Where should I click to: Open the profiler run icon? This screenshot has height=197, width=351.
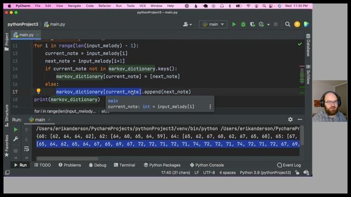[261, 24]
